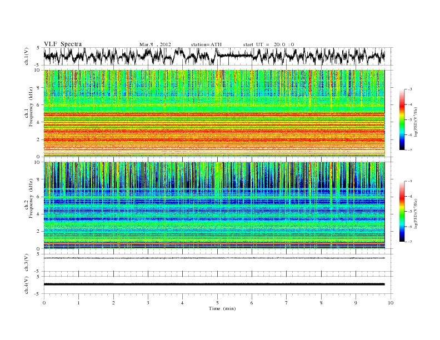Click time axis tick label "3"
440x340 pixels.
click(148, 303)
